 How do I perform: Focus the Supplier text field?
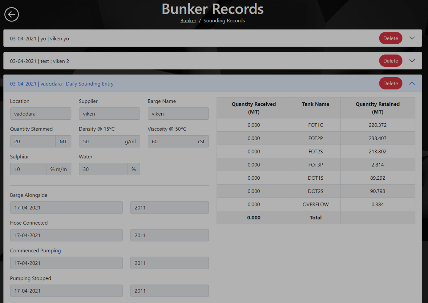[x=109, y=114]
